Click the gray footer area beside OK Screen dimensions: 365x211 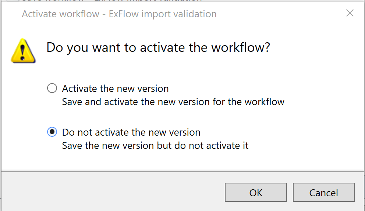pos(112,192)
